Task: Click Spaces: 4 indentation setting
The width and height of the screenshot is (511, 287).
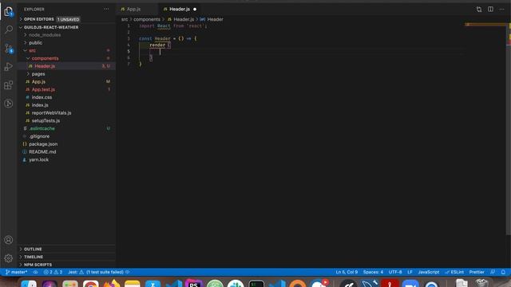Action: (x=373, y=272)
